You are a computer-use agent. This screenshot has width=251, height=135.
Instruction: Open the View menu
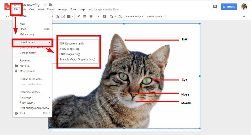[32, 9]
